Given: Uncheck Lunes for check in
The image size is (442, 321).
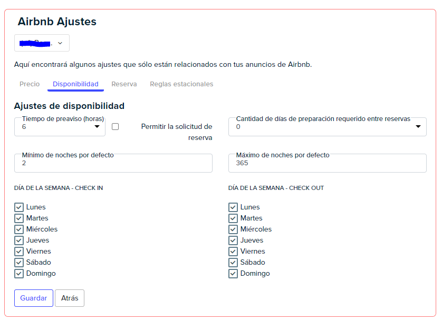Looking at the screenshot, I should (19, 207).
